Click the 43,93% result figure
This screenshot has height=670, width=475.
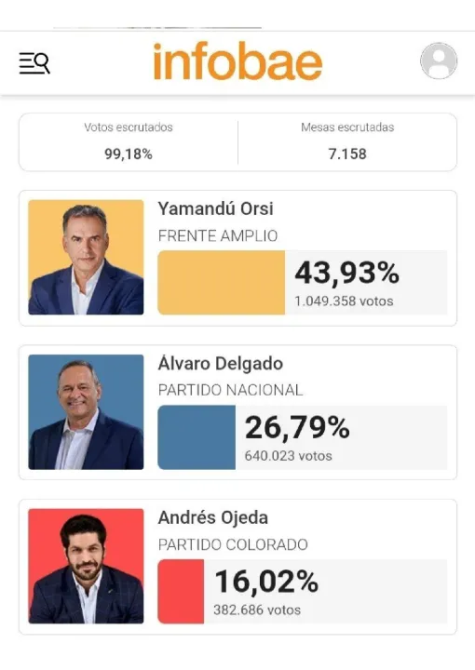(346, 274)
